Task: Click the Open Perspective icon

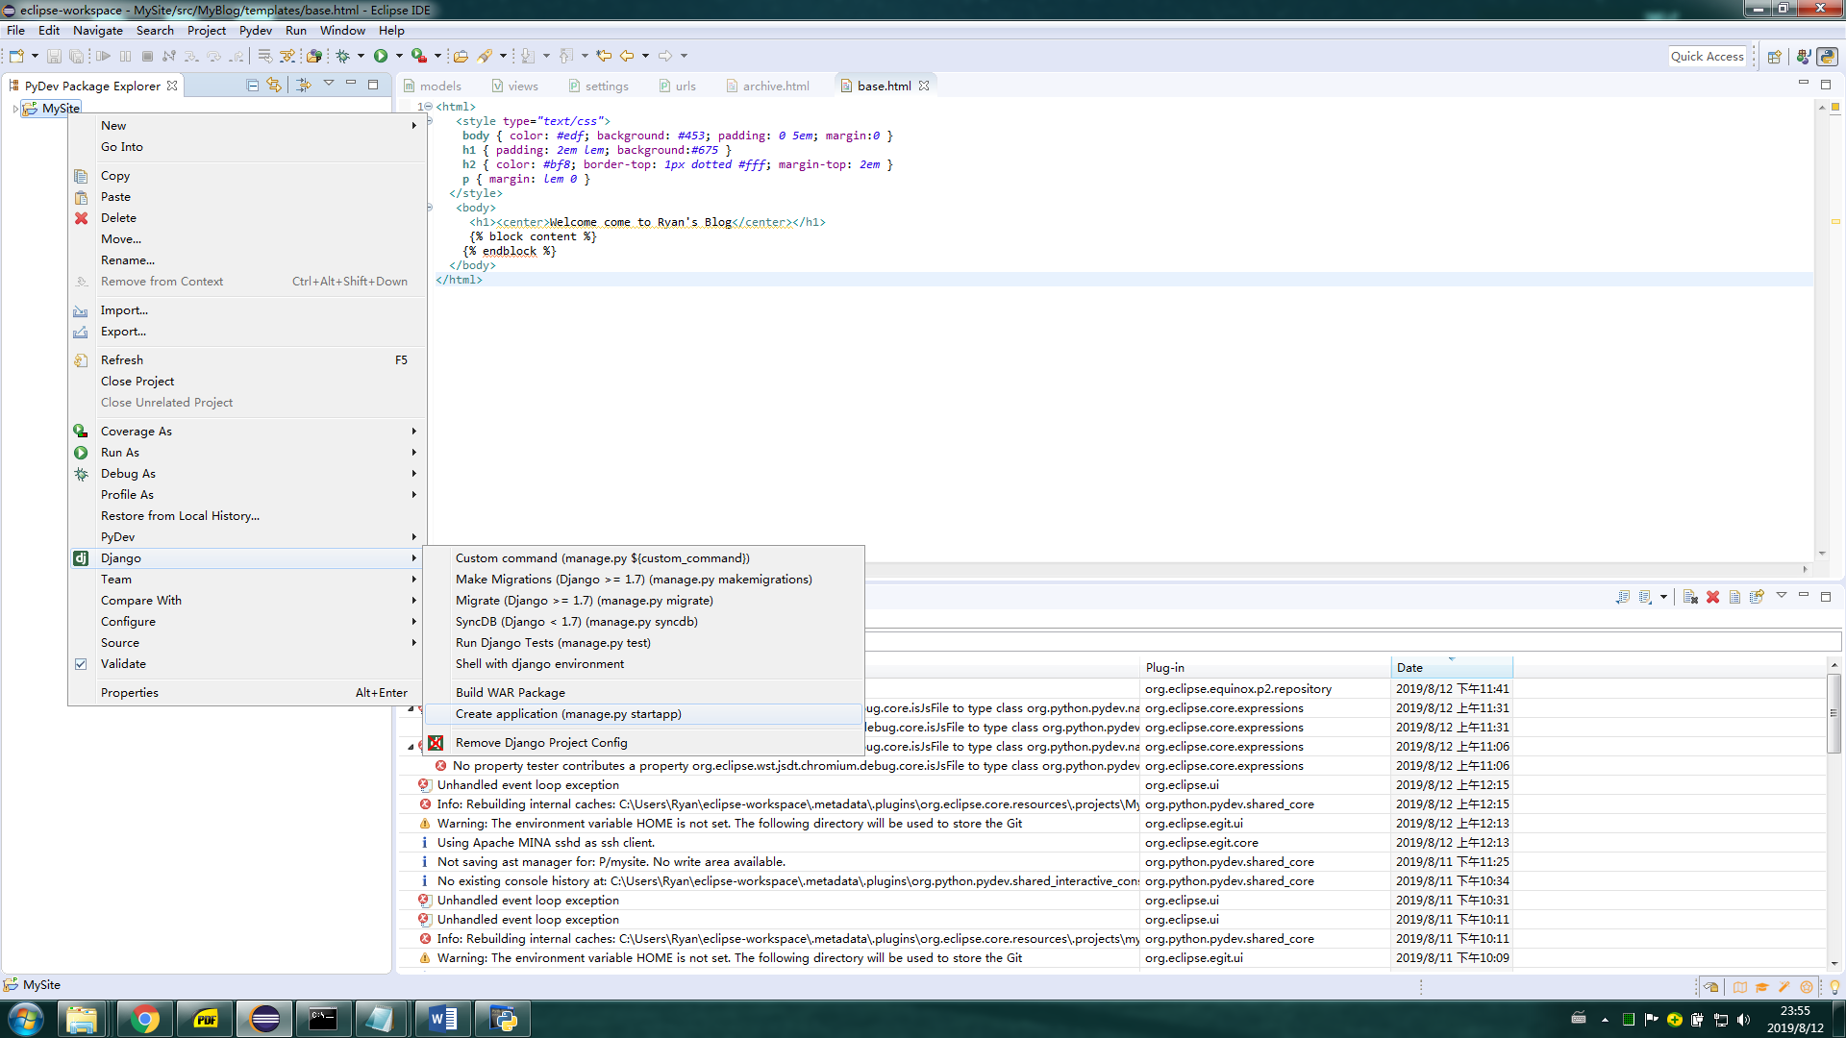Action: [1775, 57]
